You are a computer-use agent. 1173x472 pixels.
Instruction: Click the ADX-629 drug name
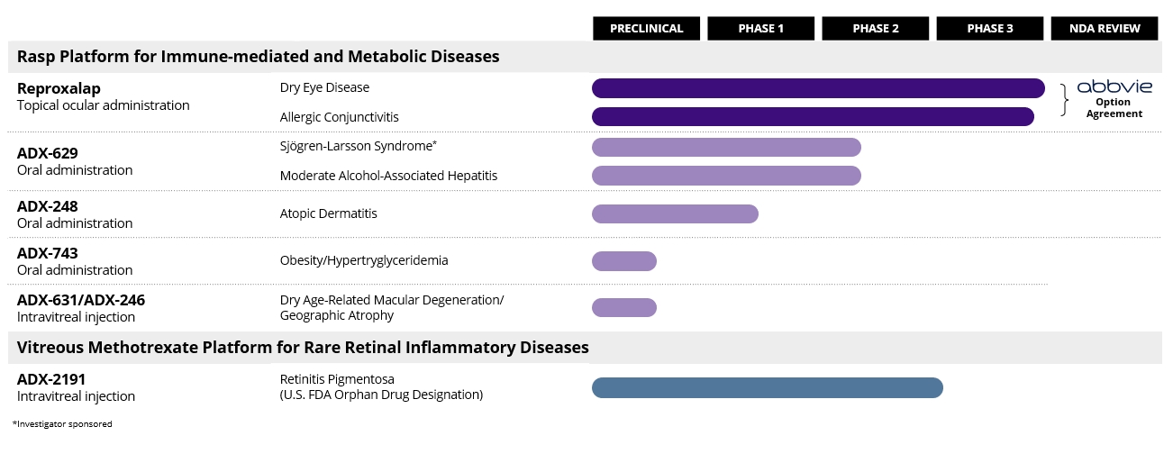pos(47,153)
